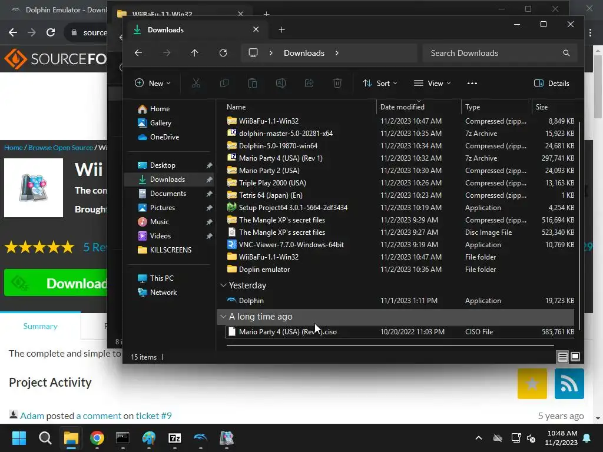
Task: Unpin Documents from Quick access
Action: pyautogui.click(x=209, y=194)
